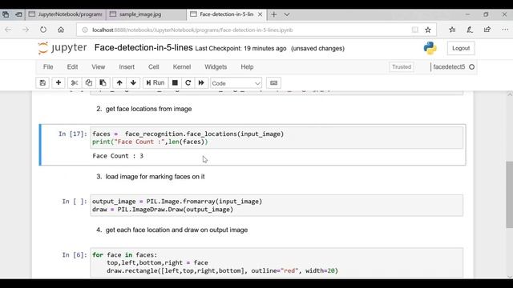The width and height of the screenshot is (513, 288).
Task: Click the Logout button
Action: point(461,48)
